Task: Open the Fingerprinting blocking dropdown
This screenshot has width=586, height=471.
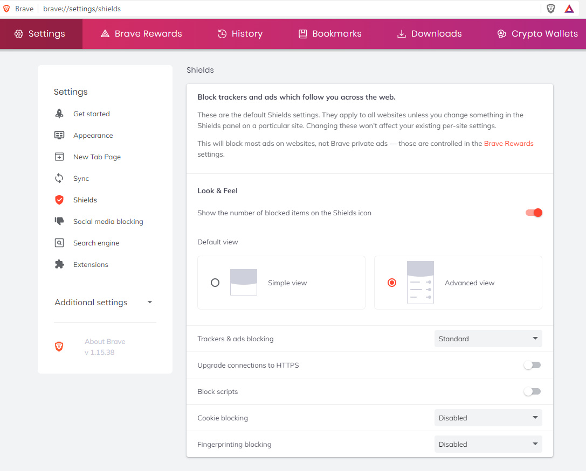Action: pos(488,444)
